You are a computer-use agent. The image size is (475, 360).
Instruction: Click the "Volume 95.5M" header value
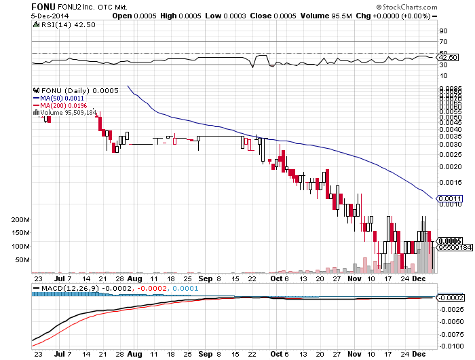click(326, 16)
